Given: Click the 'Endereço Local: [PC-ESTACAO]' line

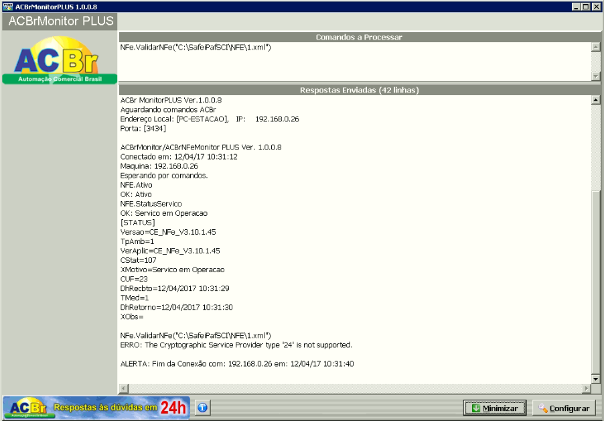Looking at the screenshot, I should click(210, 119).
